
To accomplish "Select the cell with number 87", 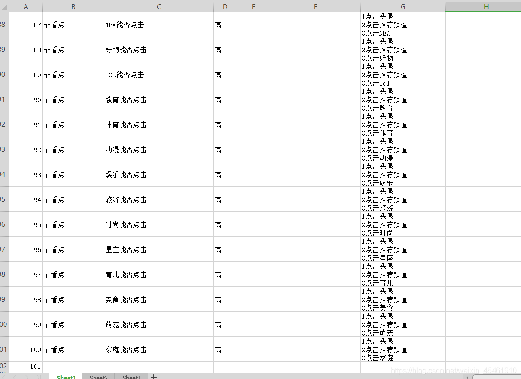I will click(x=25, y=25).
